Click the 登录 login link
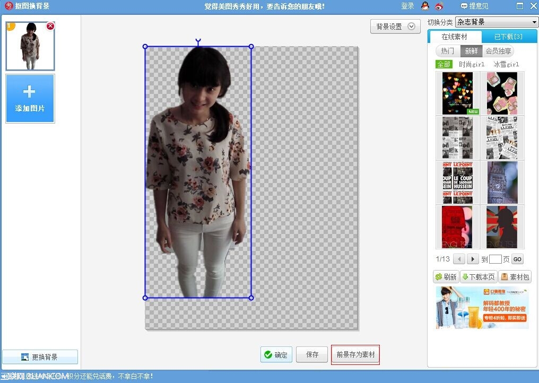 407,6
